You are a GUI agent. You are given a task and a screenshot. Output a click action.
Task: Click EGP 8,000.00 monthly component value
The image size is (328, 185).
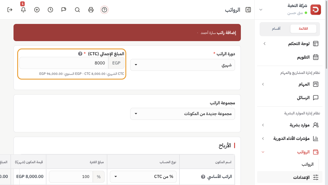pyautogui.click(x=30, y=177)
